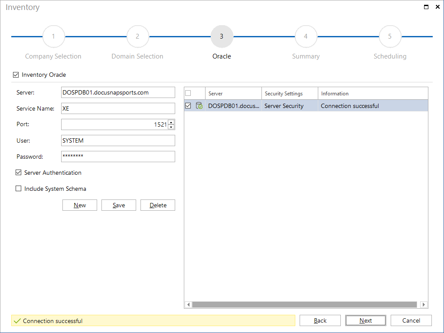Image resolution: width=444 pixels, height=333 pixels.
Task: Delete the selected server entry
Action: click(x=158, y=205)
